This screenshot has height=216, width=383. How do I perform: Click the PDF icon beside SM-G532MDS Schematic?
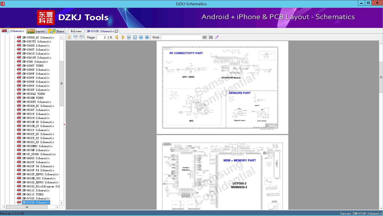(19, 146)
